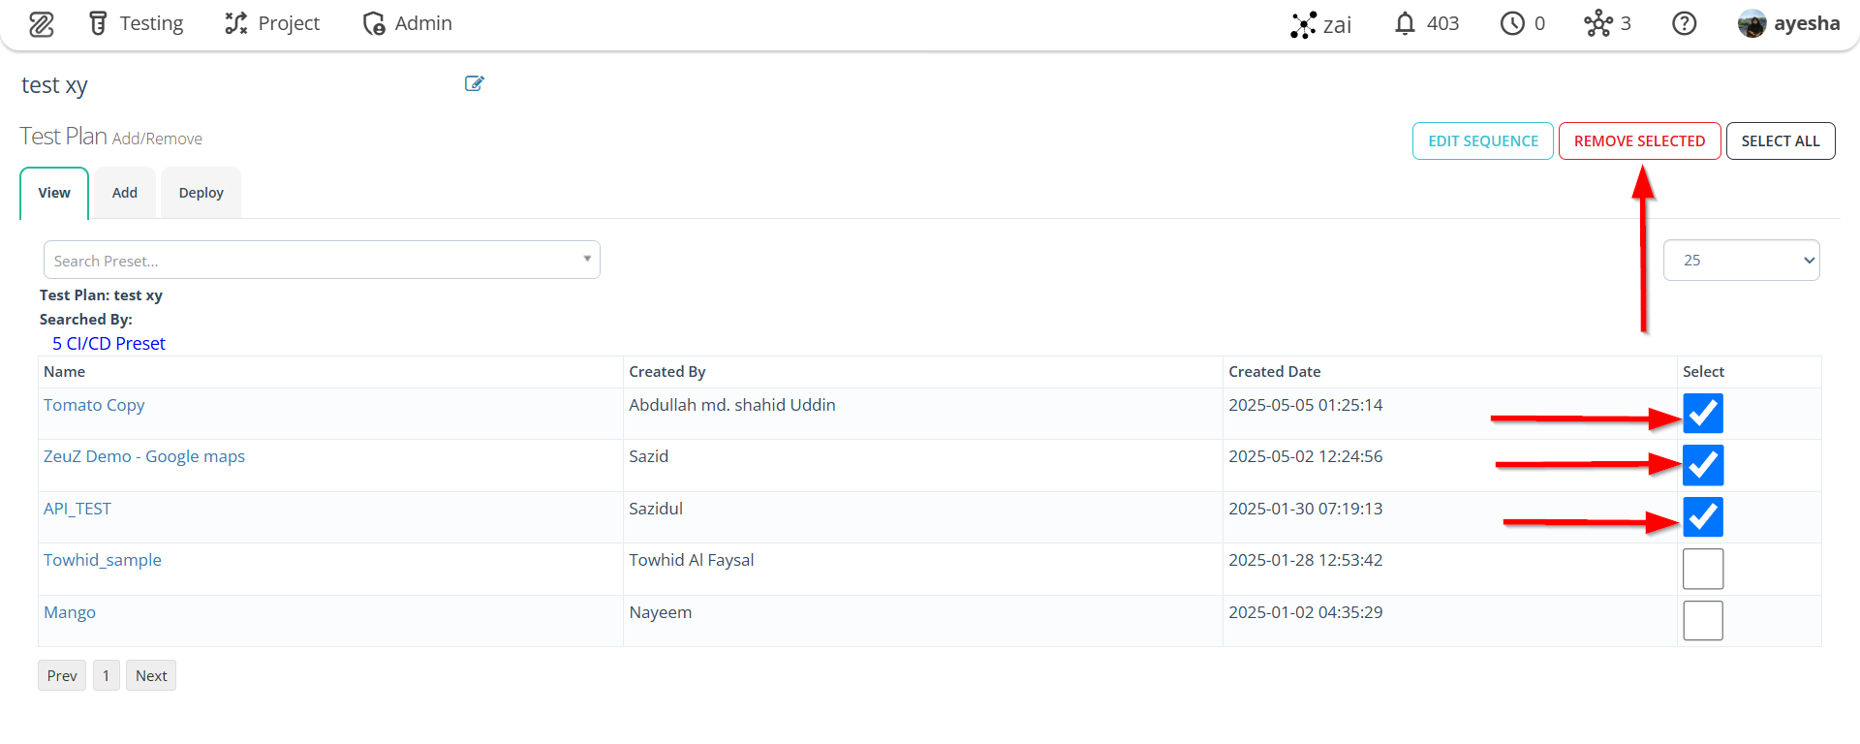Image resolution: width=1860 pixels, height=744 pixels.
Task: Open the 5 CI/CD Preset link
Action: pos(108,344)
